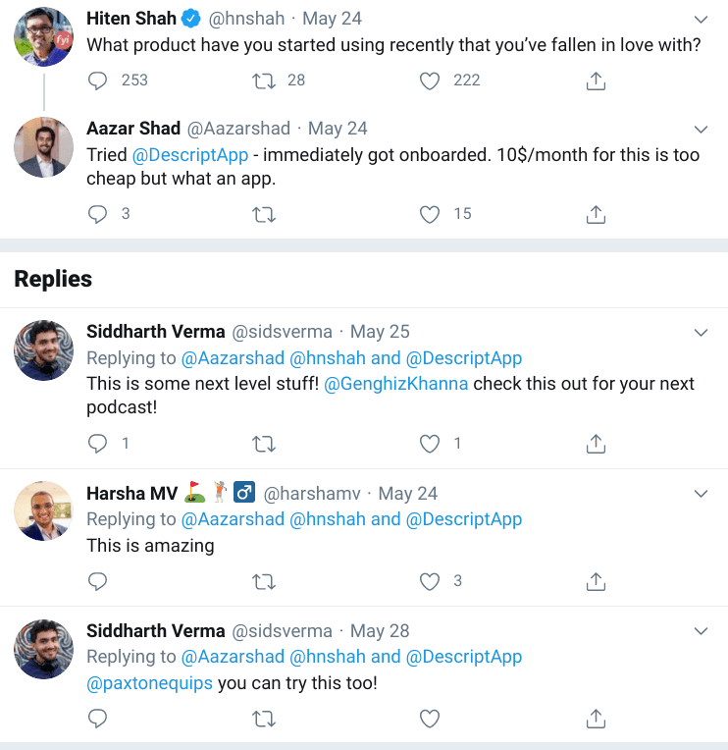
Task: Open reply to Aazar Shad's tweet
Action: pos(97,214)
